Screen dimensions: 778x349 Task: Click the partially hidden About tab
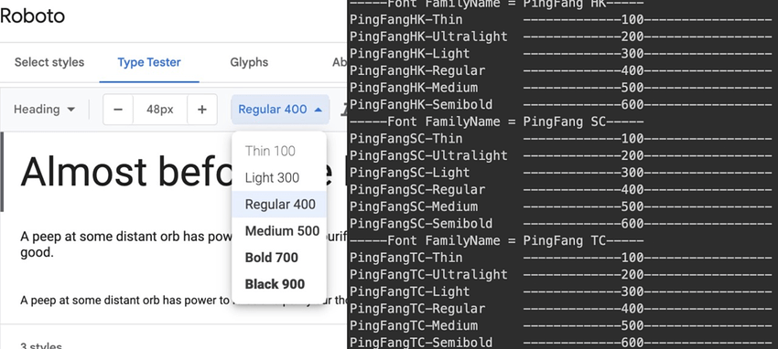click(340, 62)
